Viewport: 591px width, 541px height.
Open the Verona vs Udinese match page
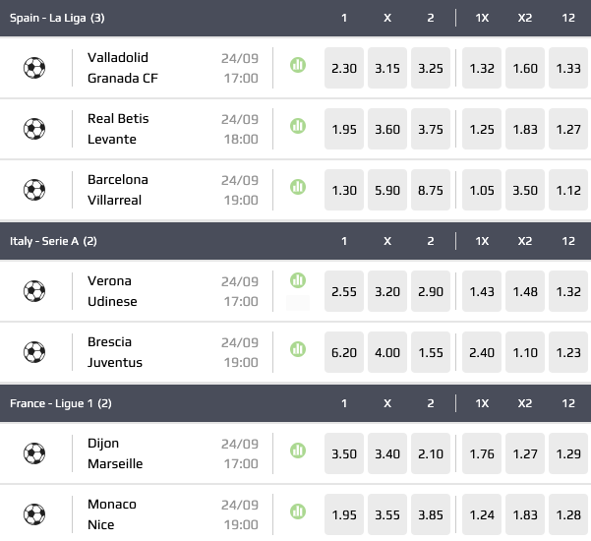pos(112,291)
